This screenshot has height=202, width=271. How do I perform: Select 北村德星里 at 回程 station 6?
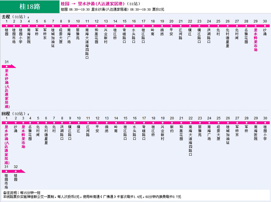[46, 135]
